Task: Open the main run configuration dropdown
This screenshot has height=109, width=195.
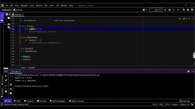Action: [156, 10]
